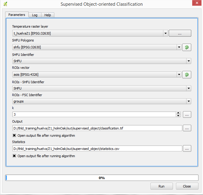Viewport: 203px width, 195px height.
Task: Toggle open output file checkbox under Statistics
Action: (14, 156)
